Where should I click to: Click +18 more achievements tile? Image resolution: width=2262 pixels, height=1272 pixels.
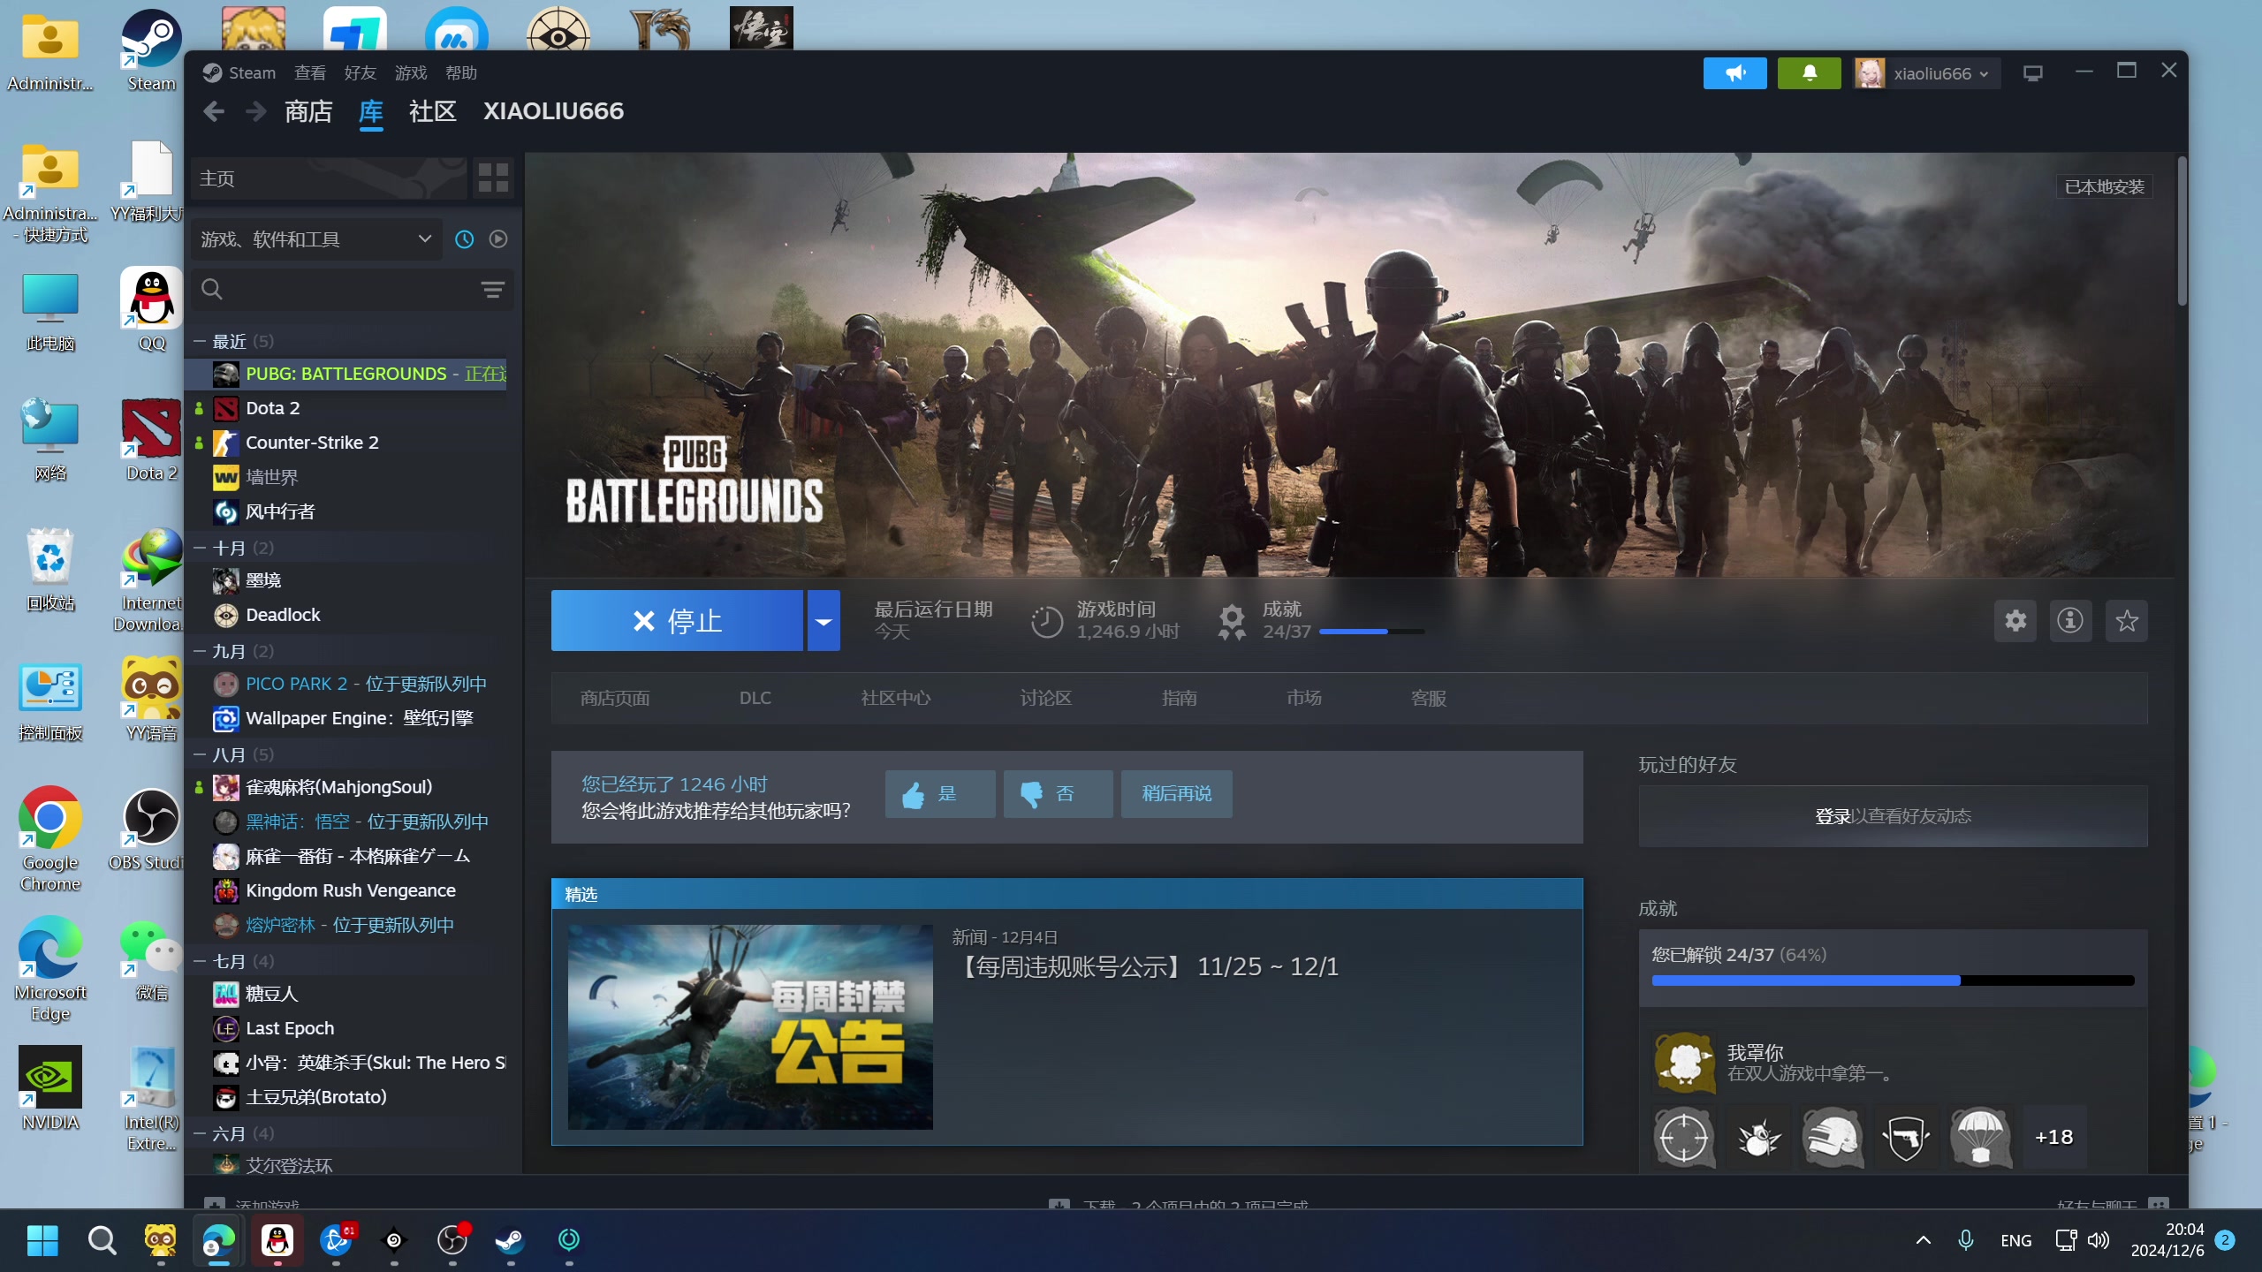click(x=2053, y=1137)
